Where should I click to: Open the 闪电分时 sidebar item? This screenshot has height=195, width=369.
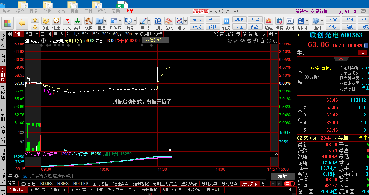[x=3, y=112]
